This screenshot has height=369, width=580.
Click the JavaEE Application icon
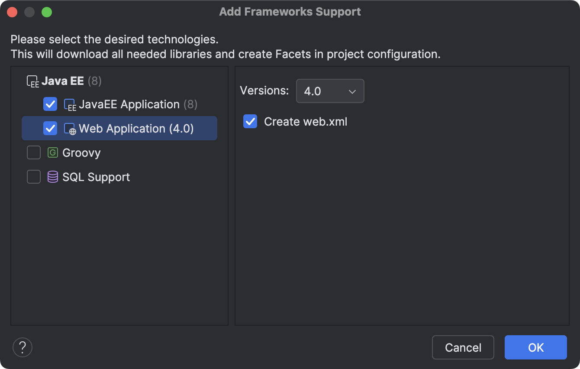tap(69, 104)
